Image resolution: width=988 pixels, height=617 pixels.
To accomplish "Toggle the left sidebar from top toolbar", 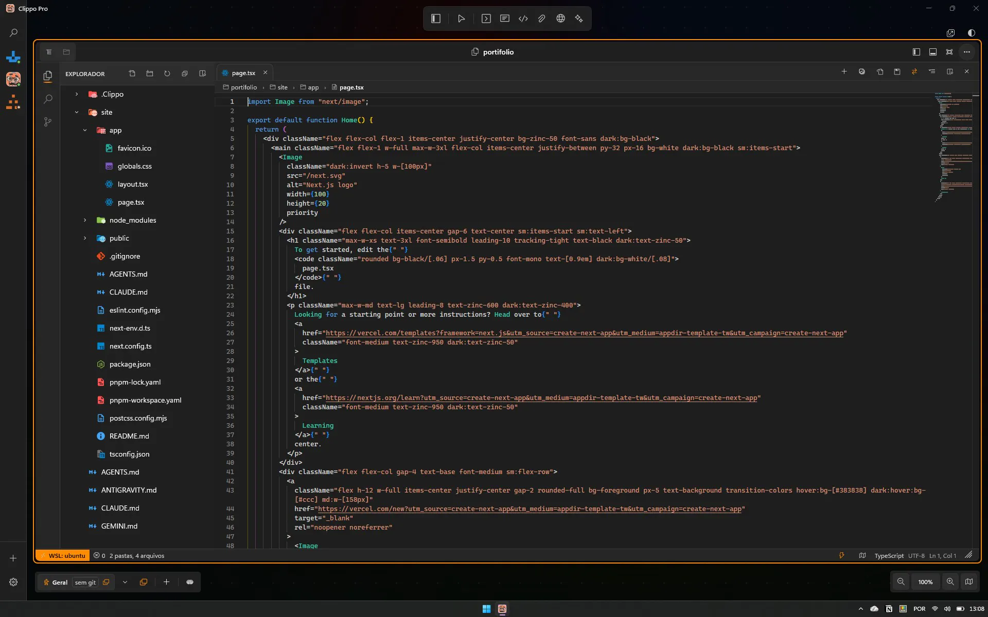I will click(436, 19).
